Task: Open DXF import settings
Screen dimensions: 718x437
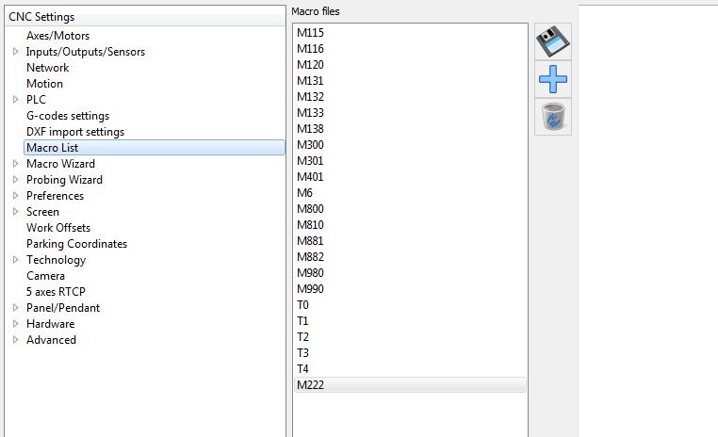Action: (x=75, y=132)
